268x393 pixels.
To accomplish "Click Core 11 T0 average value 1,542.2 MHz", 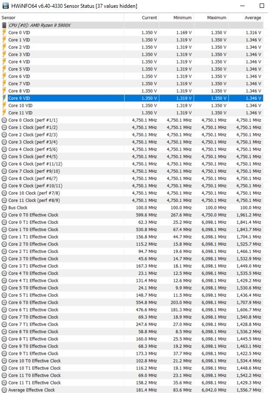I will click(249, 375).
